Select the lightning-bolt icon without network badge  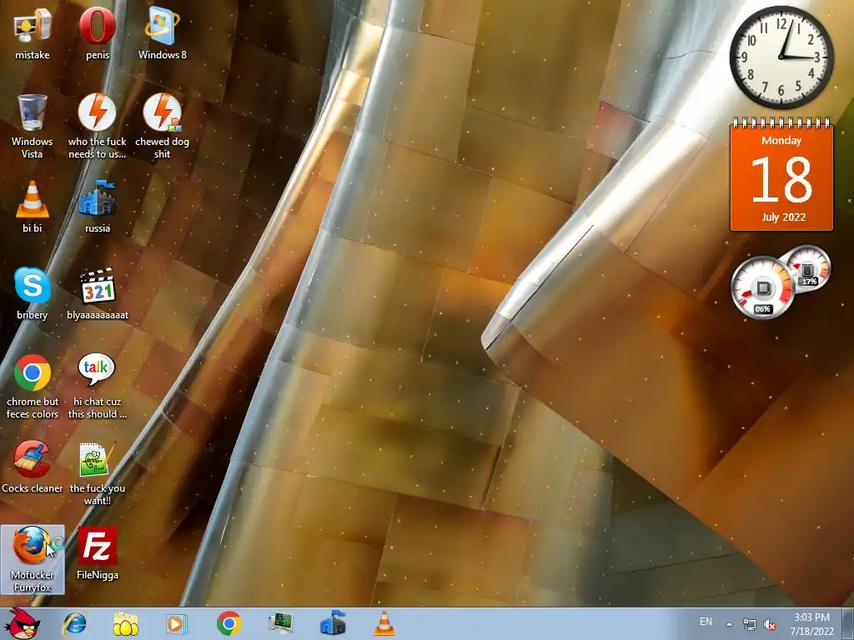click(x=98, y=112)
